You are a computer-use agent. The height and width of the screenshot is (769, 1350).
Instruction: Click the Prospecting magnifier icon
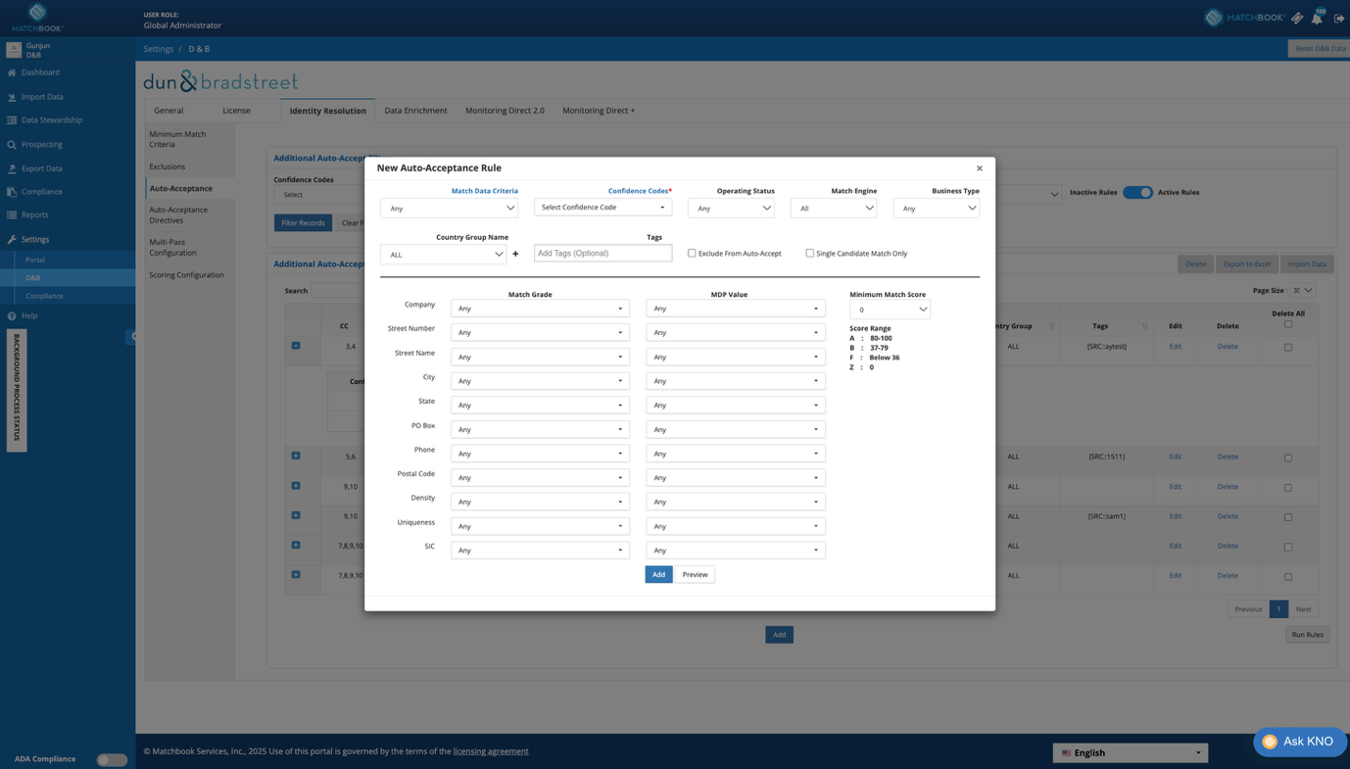(12, 145)
